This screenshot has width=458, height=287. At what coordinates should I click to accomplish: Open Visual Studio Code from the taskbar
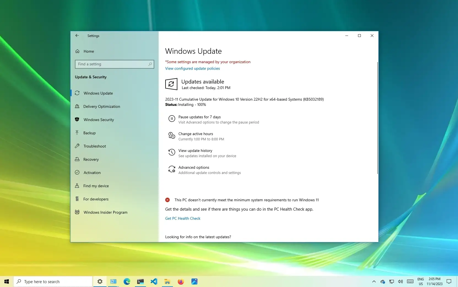tap(154, 281)
